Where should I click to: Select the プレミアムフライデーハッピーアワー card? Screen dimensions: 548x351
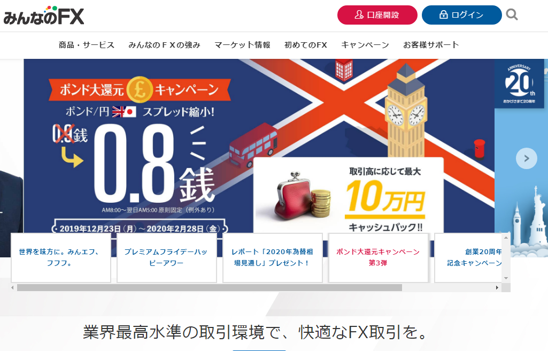click(166, 257)
